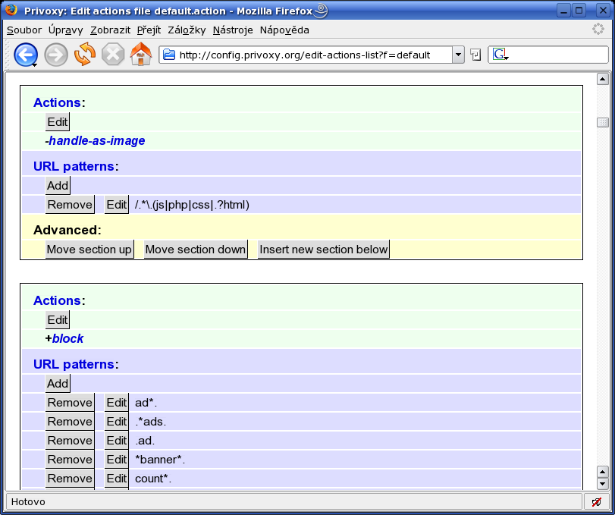Remove the js|php|css|html URL pattern

click(x=70, y=205)
